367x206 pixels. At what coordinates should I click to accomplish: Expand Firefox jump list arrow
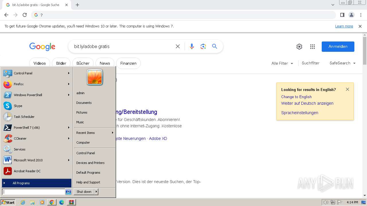pyautogui.click(x=69, y=84)
